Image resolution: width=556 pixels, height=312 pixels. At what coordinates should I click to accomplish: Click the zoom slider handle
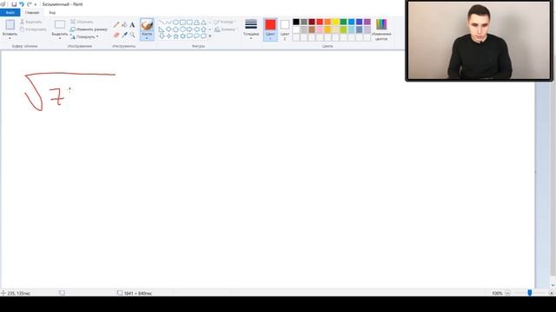(x=530, y=293)
